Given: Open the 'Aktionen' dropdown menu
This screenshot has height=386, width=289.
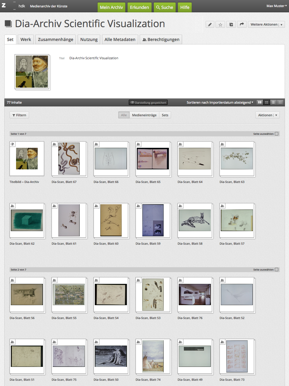Looking at the screenshot, I should pyautogui.click(x=267, y=115).
